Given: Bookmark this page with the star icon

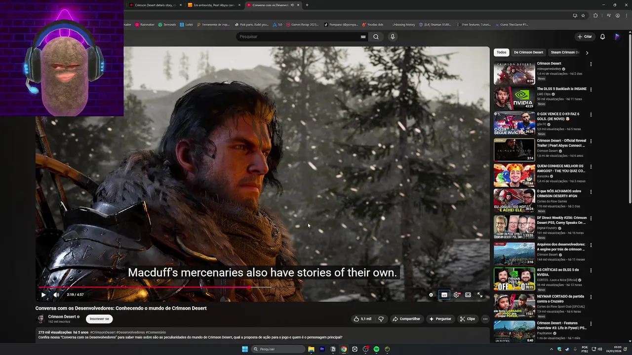Looking at the screenshot, I should [583, 15].
